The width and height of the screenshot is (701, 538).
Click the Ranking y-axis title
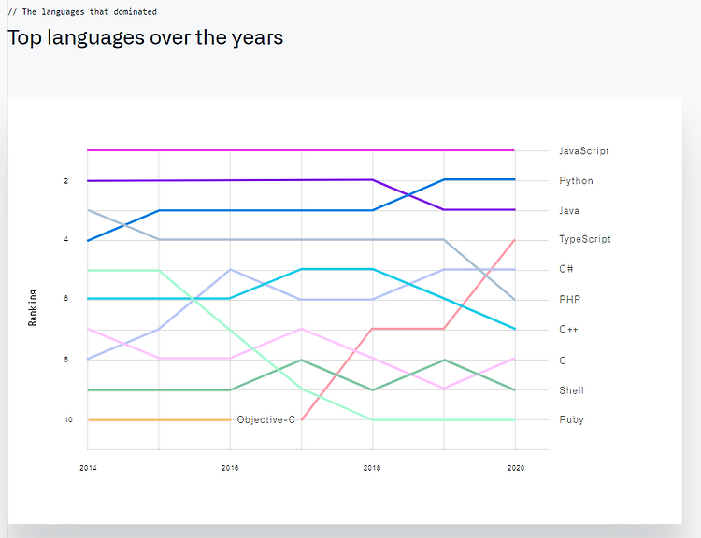(32, 308)
